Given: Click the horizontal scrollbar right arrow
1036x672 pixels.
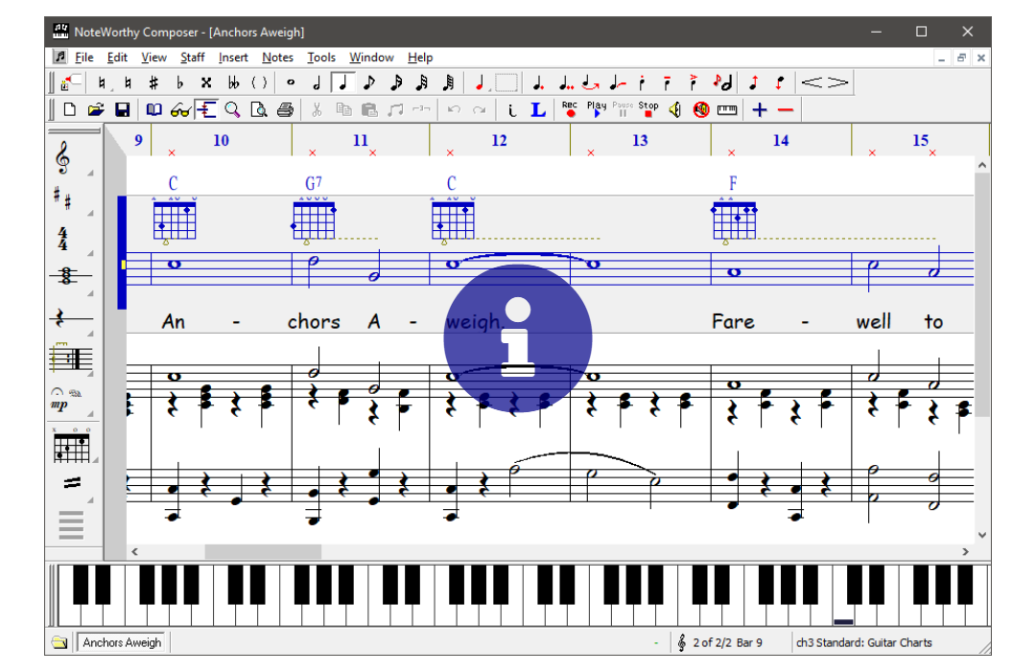Looking at the screenshot, I should tap(965, 551).
